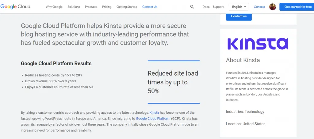Go to the Console
The width and height of the screenshot is (314, 139).
click(259, 7)
